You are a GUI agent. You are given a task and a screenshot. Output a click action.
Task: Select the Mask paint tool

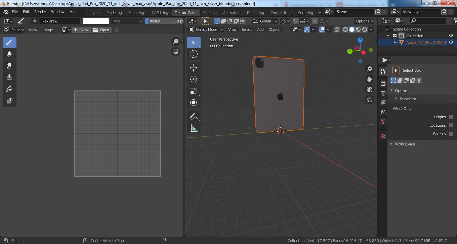(x=9, y=101)
